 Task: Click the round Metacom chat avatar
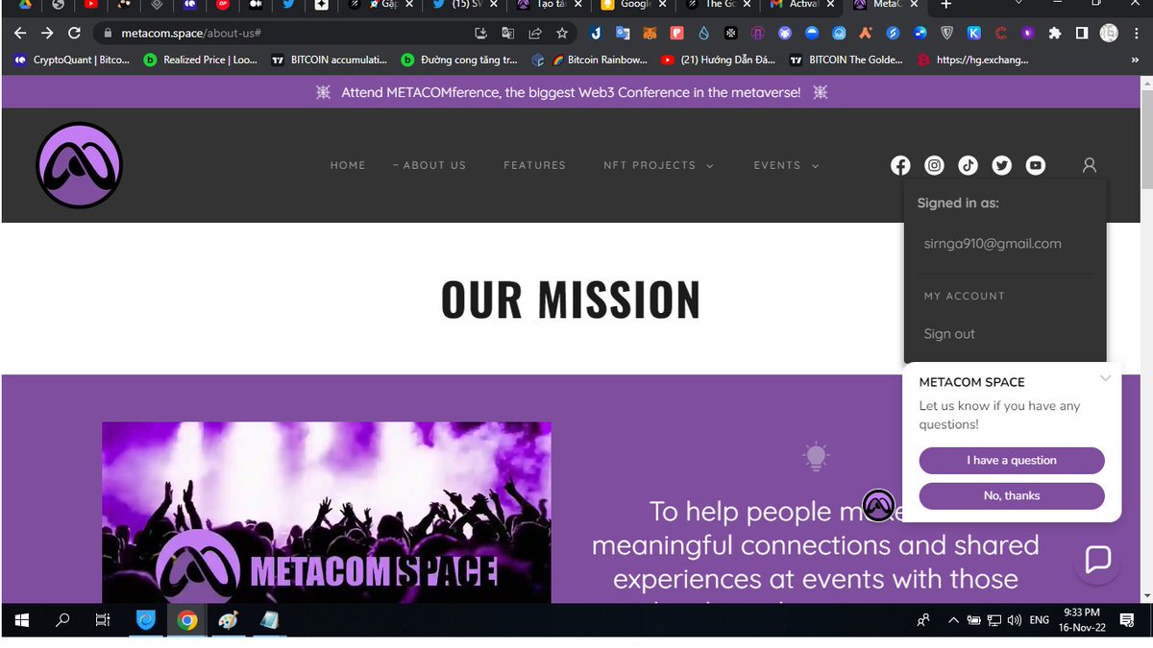click(x=878, y=505)
